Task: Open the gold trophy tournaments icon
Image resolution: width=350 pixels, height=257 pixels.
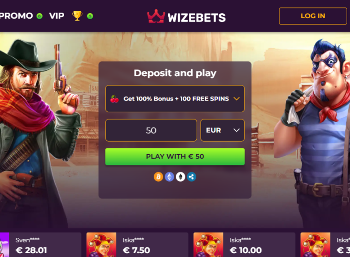Action: click(77, 16)
